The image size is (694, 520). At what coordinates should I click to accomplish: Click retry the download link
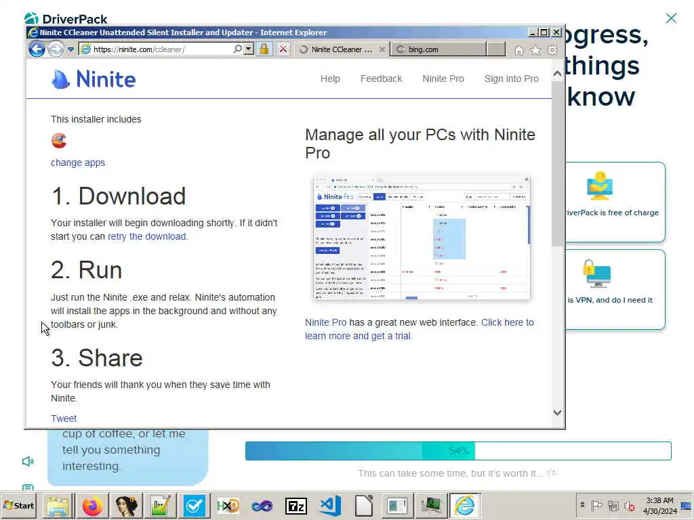pos(148,236)
